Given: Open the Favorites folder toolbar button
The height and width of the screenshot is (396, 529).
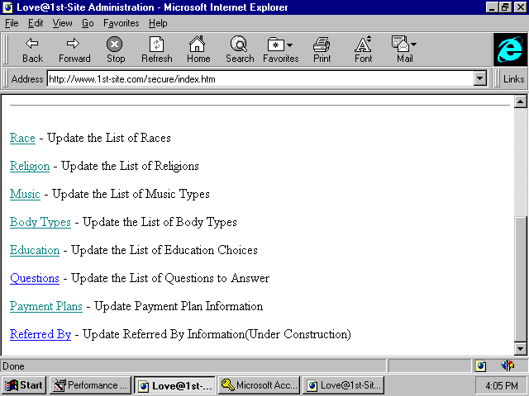Looking at the screenshot, I should click(281, 49).
